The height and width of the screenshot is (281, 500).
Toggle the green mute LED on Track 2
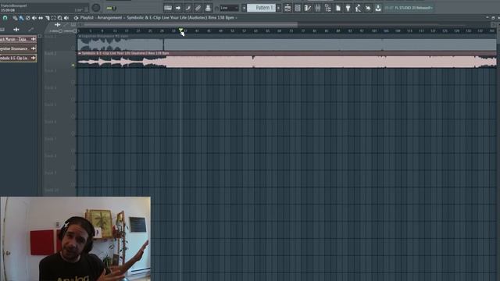(73, 65)
